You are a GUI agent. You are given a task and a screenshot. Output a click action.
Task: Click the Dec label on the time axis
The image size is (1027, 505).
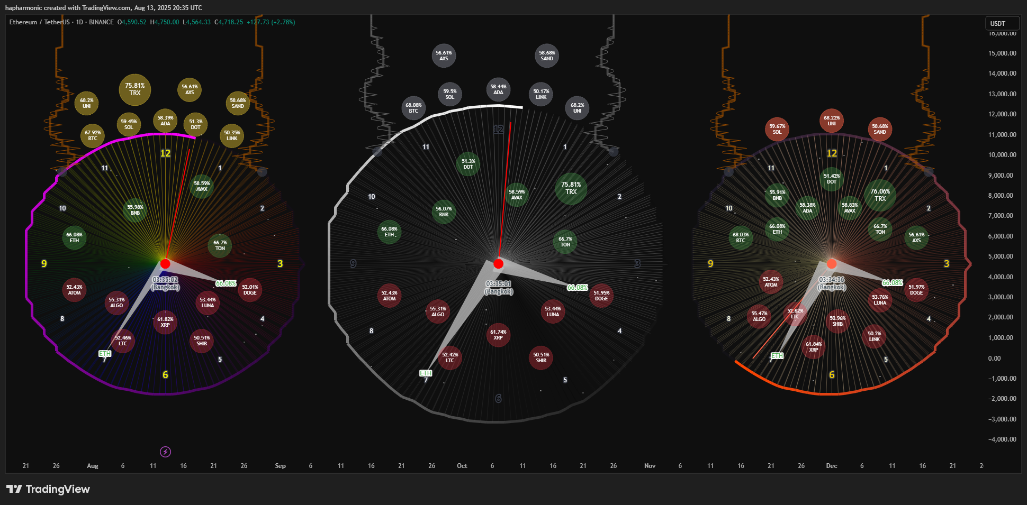coord(832,466)
